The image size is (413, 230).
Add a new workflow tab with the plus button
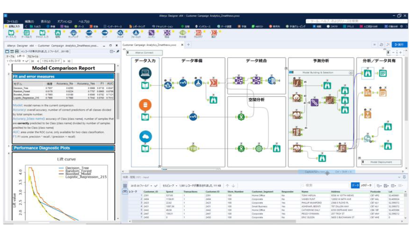(x=188, y=45)
